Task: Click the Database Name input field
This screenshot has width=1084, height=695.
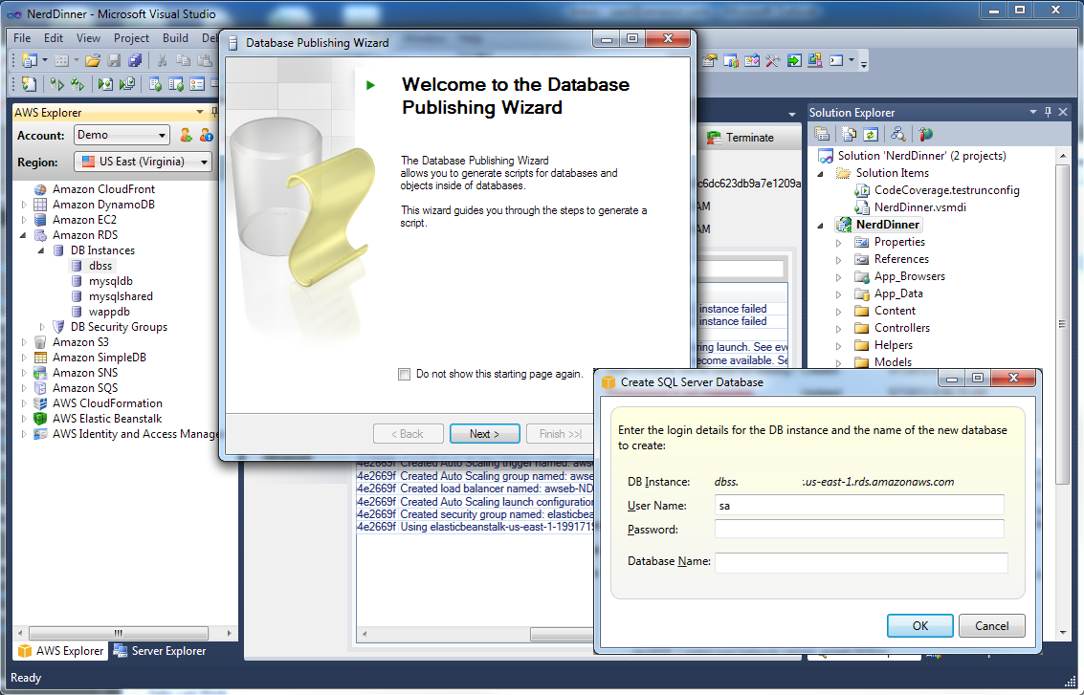Action: click(860, 563)
